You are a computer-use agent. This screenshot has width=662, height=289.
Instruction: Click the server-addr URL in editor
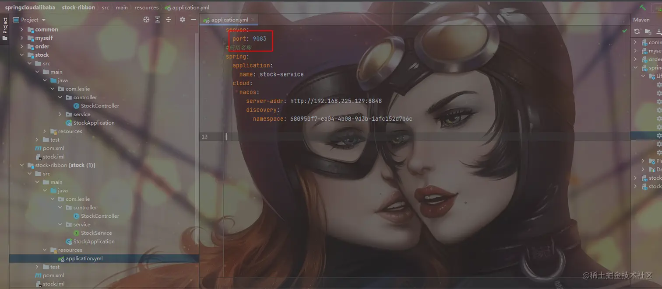click(x=336, y=101)
